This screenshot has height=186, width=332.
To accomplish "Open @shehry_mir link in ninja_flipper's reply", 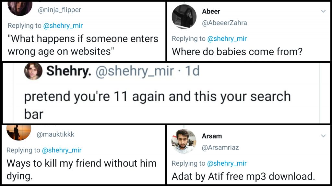I will click(63, 26).
